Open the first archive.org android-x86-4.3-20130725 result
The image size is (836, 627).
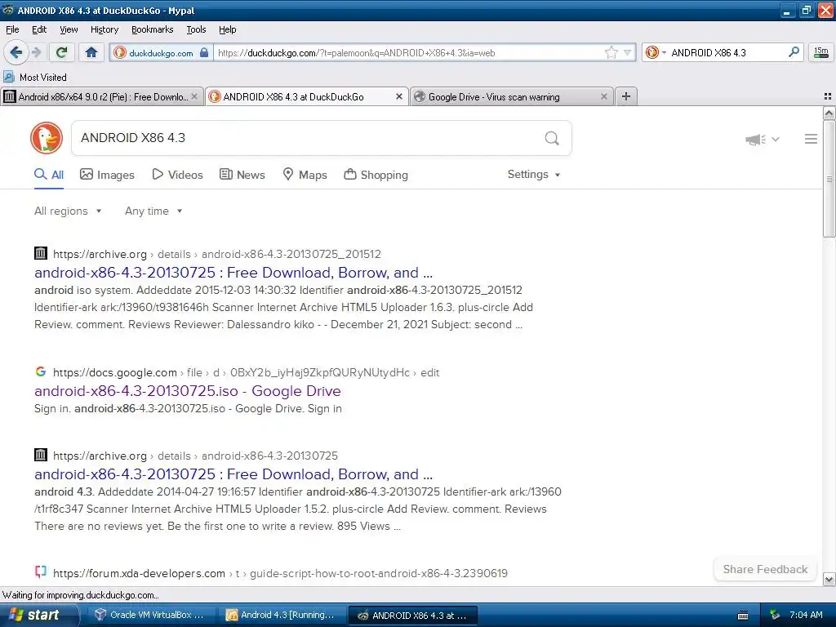click(x=233, y=273)
